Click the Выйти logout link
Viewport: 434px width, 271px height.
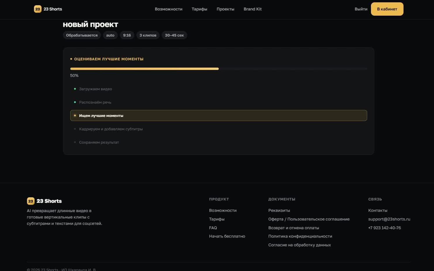[x=361, y=9]
